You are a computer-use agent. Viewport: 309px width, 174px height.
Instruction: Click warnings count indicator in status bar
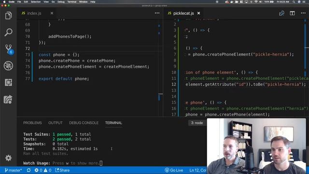coord(48,170)
